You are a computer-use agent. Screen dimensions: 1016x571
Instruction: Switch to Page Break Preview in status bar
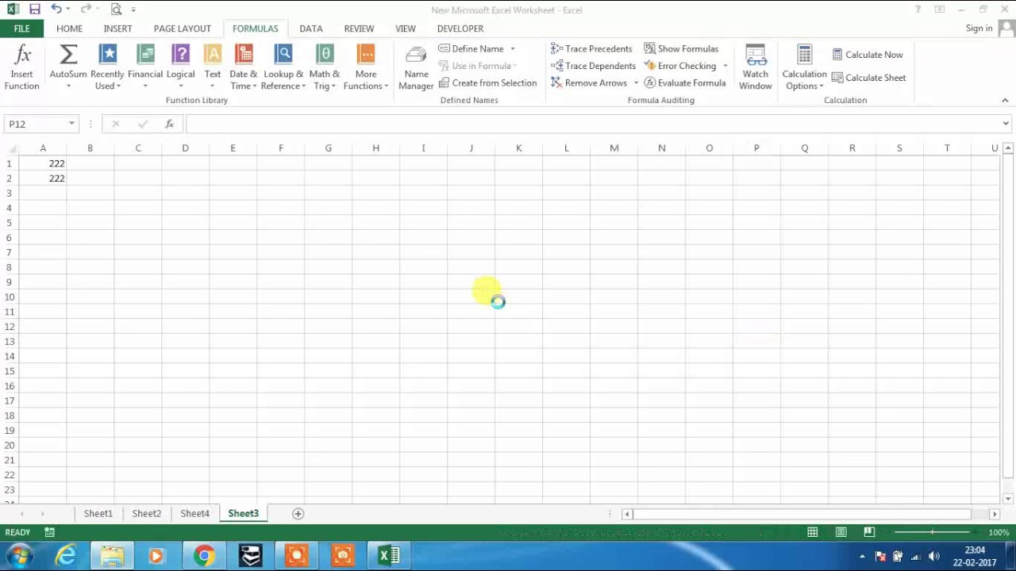click(869, 532)
